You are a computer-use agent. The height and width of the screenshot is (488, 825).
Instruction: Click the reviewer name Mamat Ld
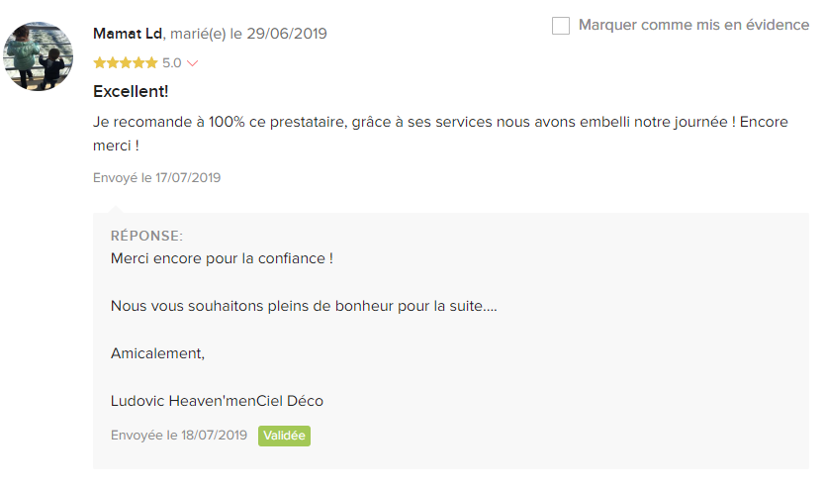tap(128, 34)
